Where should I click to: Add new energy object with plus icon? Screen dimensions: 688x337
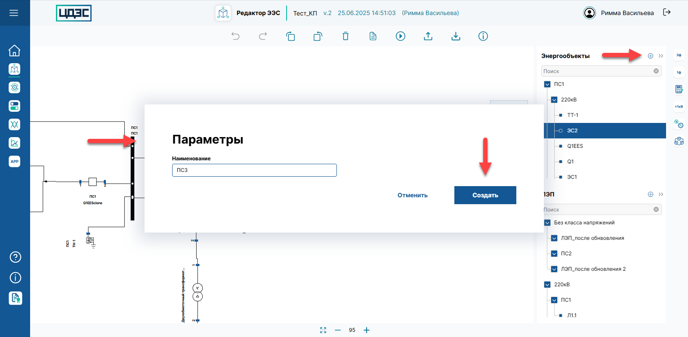tap(651, 56)
